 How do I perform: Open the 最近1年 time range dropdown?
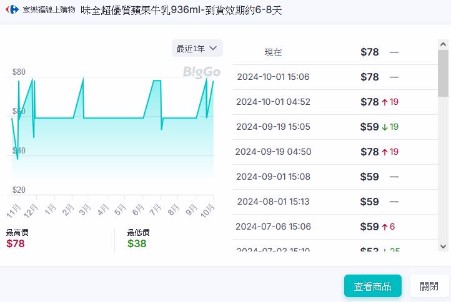197,49
